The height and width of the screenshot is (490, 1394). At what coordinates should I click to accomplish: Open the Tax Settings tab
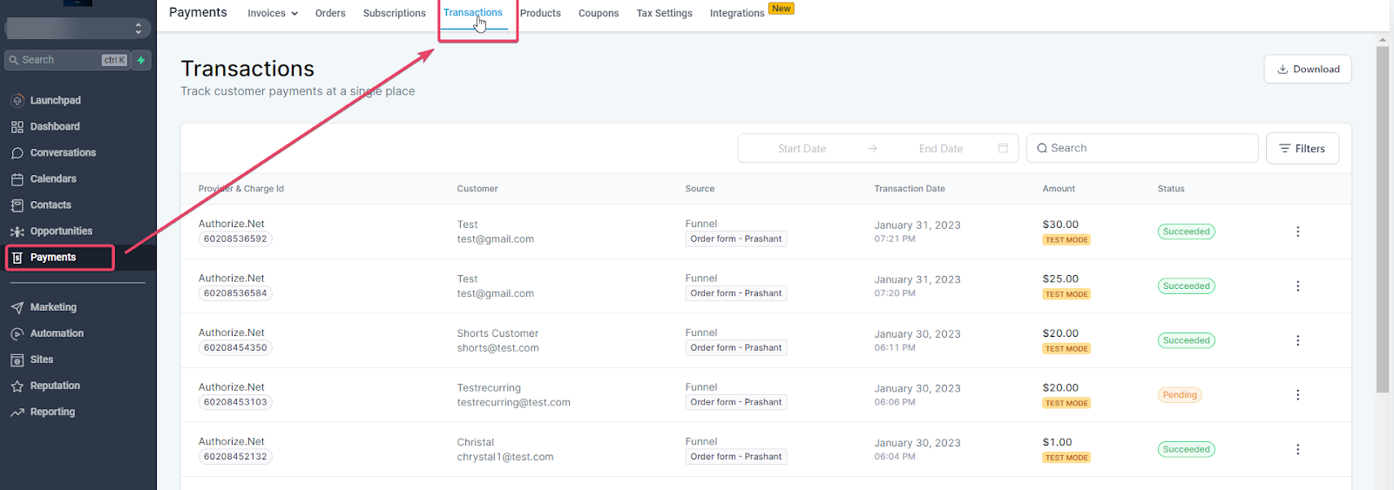tap(664, 13)
